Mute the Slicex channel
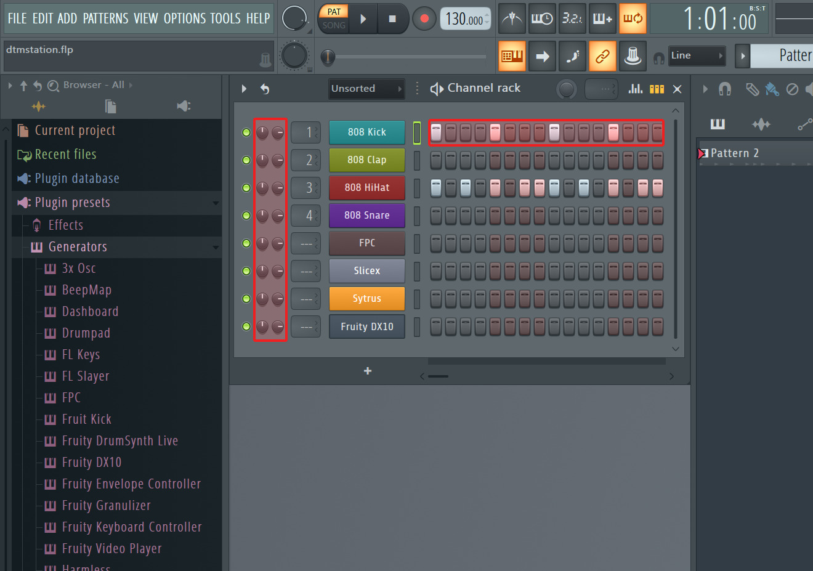The height and width of the screenshot is (571, 813). pyautogui.click(x=246, y=271)
